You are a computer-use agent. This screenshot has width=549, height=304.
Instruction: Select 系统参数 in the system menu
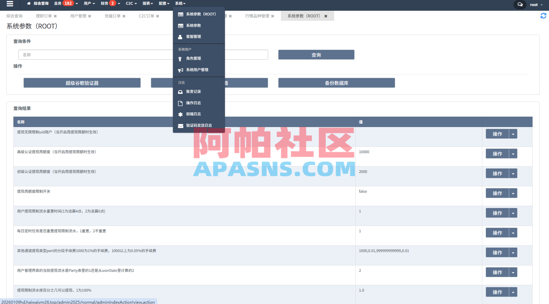coord(199,25)
